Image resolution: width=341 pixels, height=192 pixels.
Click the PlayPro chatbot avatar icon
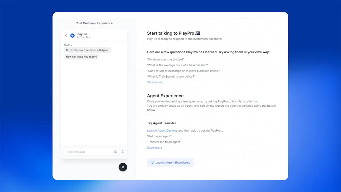pos(72,35)
